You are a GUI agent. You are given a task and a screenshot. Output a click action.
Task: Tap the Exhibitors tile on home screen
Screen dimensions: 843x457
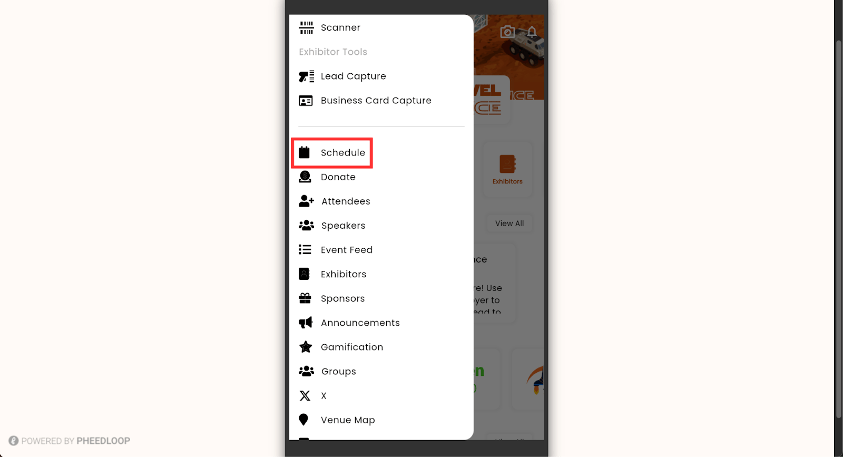[507, 170]
